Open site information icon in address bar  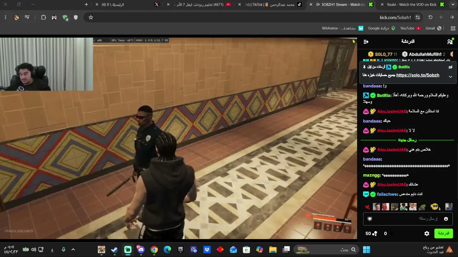pyautogui.click(x=418, y=17)
